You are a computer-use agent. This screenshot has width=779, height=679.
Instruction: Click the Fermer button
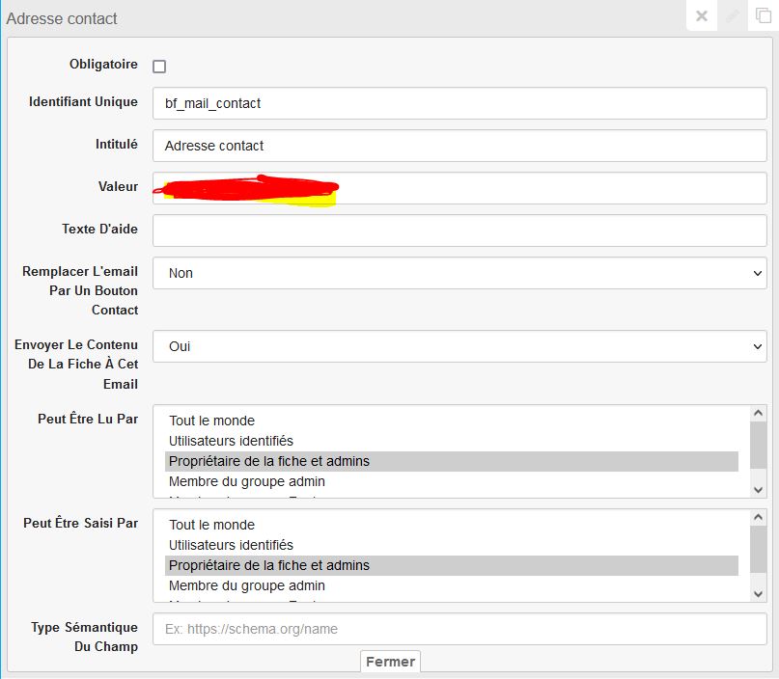(x=390, y=662)
